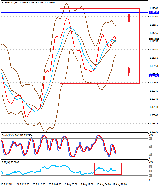
Task: Select the 10 Aug 04:00 time label
Action: pos(104,184)
